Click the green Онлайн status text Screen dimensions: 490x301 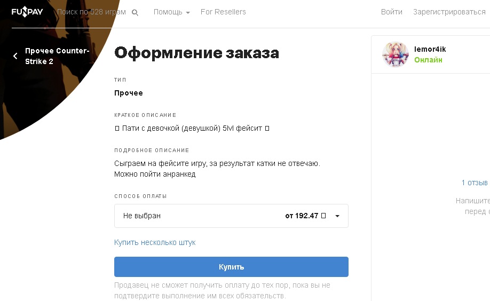(428, 60)
